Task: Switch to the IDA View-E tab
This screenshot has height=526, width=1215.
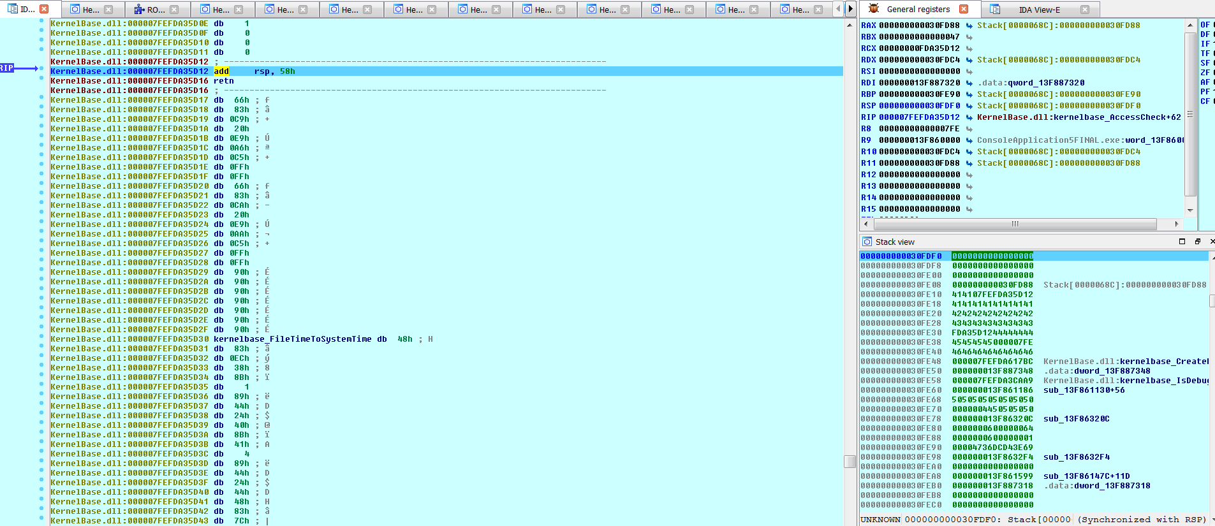Action: (x=1038, y=10)
